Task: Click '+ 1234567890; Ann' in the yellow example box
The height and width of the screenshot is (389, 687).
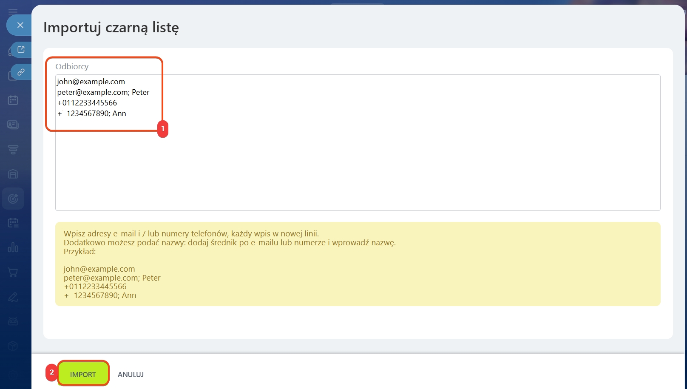Action: tap(100, 295)
